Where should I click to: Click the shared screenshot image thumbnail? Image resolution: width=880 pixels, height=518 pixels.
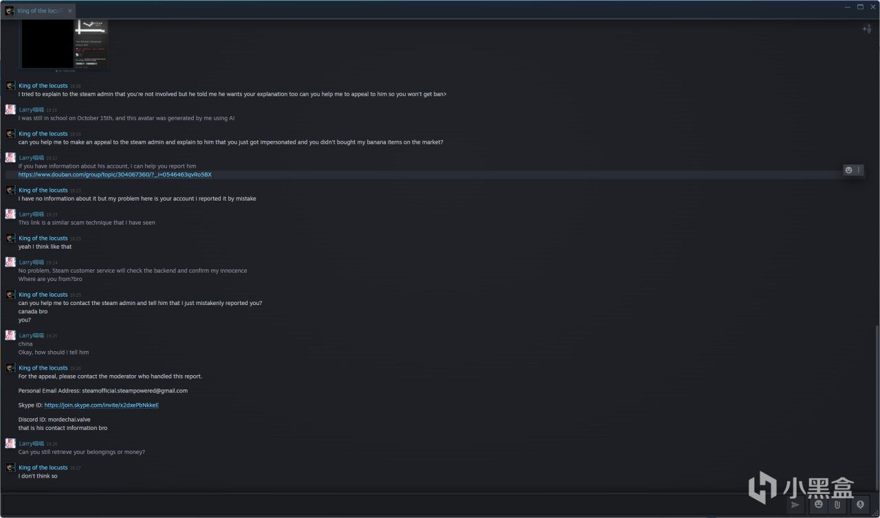pyautogui.click(x=64, y=45)
